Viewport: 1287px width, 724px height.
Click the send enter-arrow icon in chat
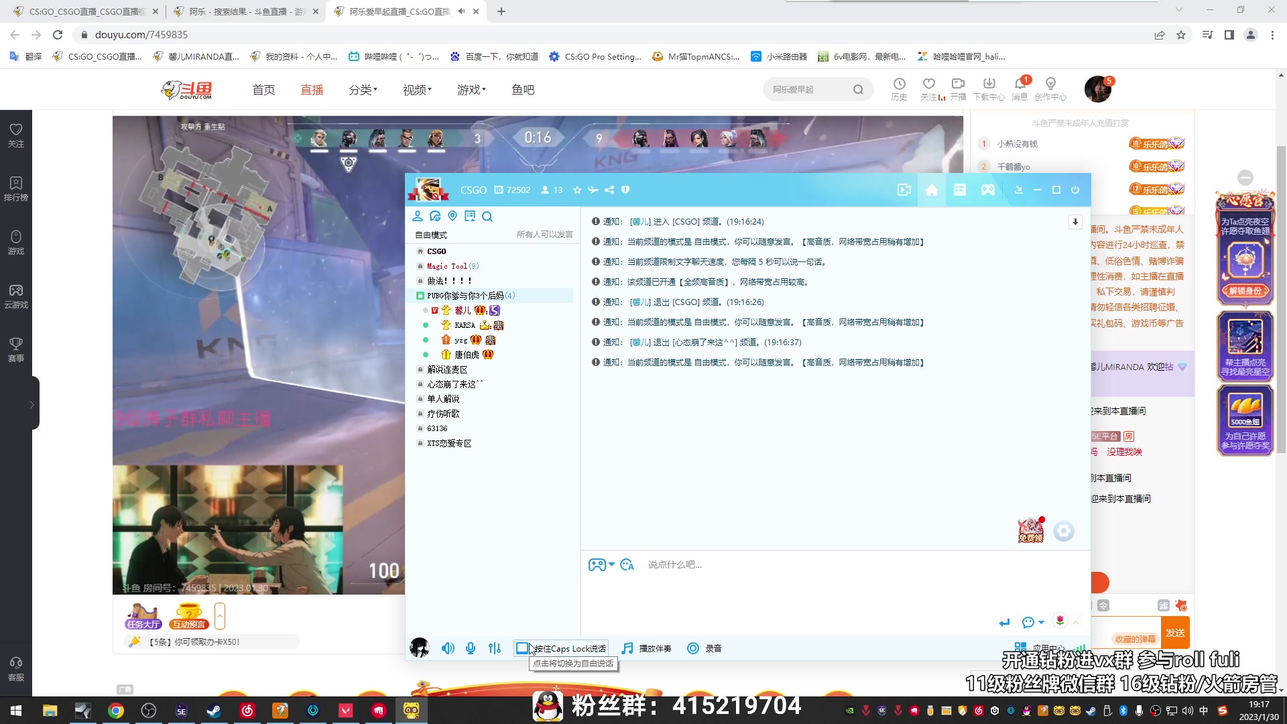[x=1004, y=623]
